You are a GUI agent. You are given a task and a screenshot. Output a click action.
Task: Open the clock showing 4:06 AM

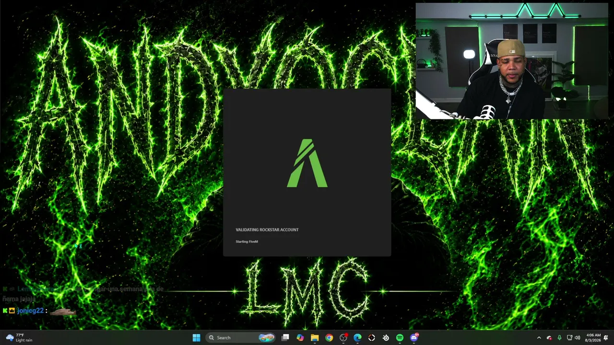point(593,338)
